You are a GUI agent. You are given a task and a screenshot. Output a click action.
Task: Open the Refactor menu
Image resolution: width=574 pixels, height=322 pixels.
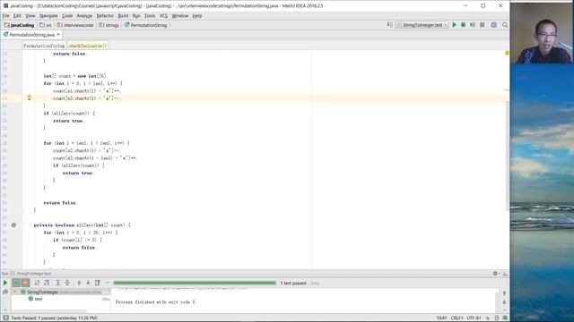point(105,16)
